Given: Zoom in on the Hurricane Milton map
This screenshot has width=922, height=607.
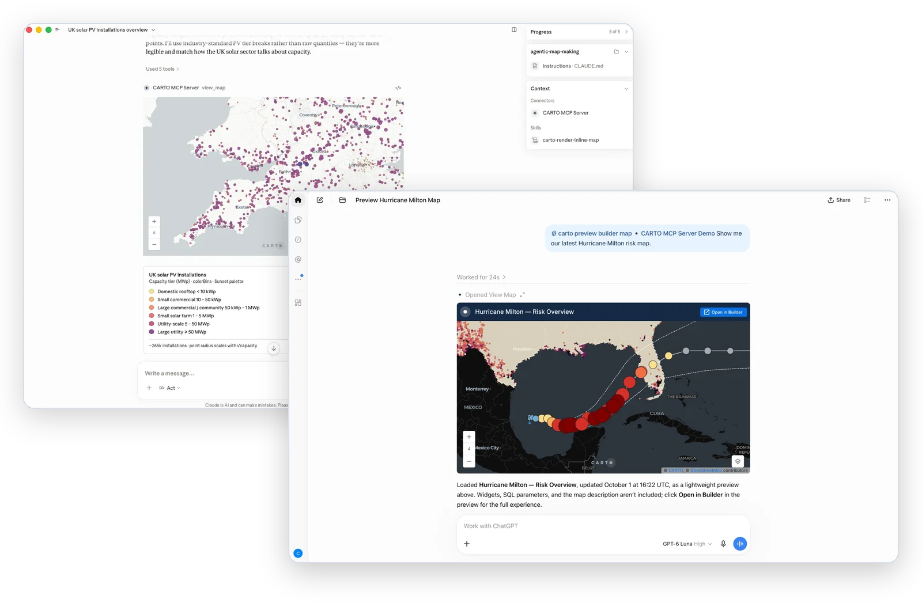Looking at the screenshot, I should click(469, 437).
